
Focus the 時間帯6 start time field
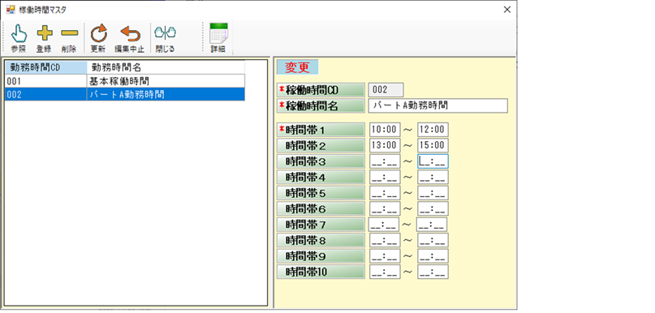pos(385,209)
